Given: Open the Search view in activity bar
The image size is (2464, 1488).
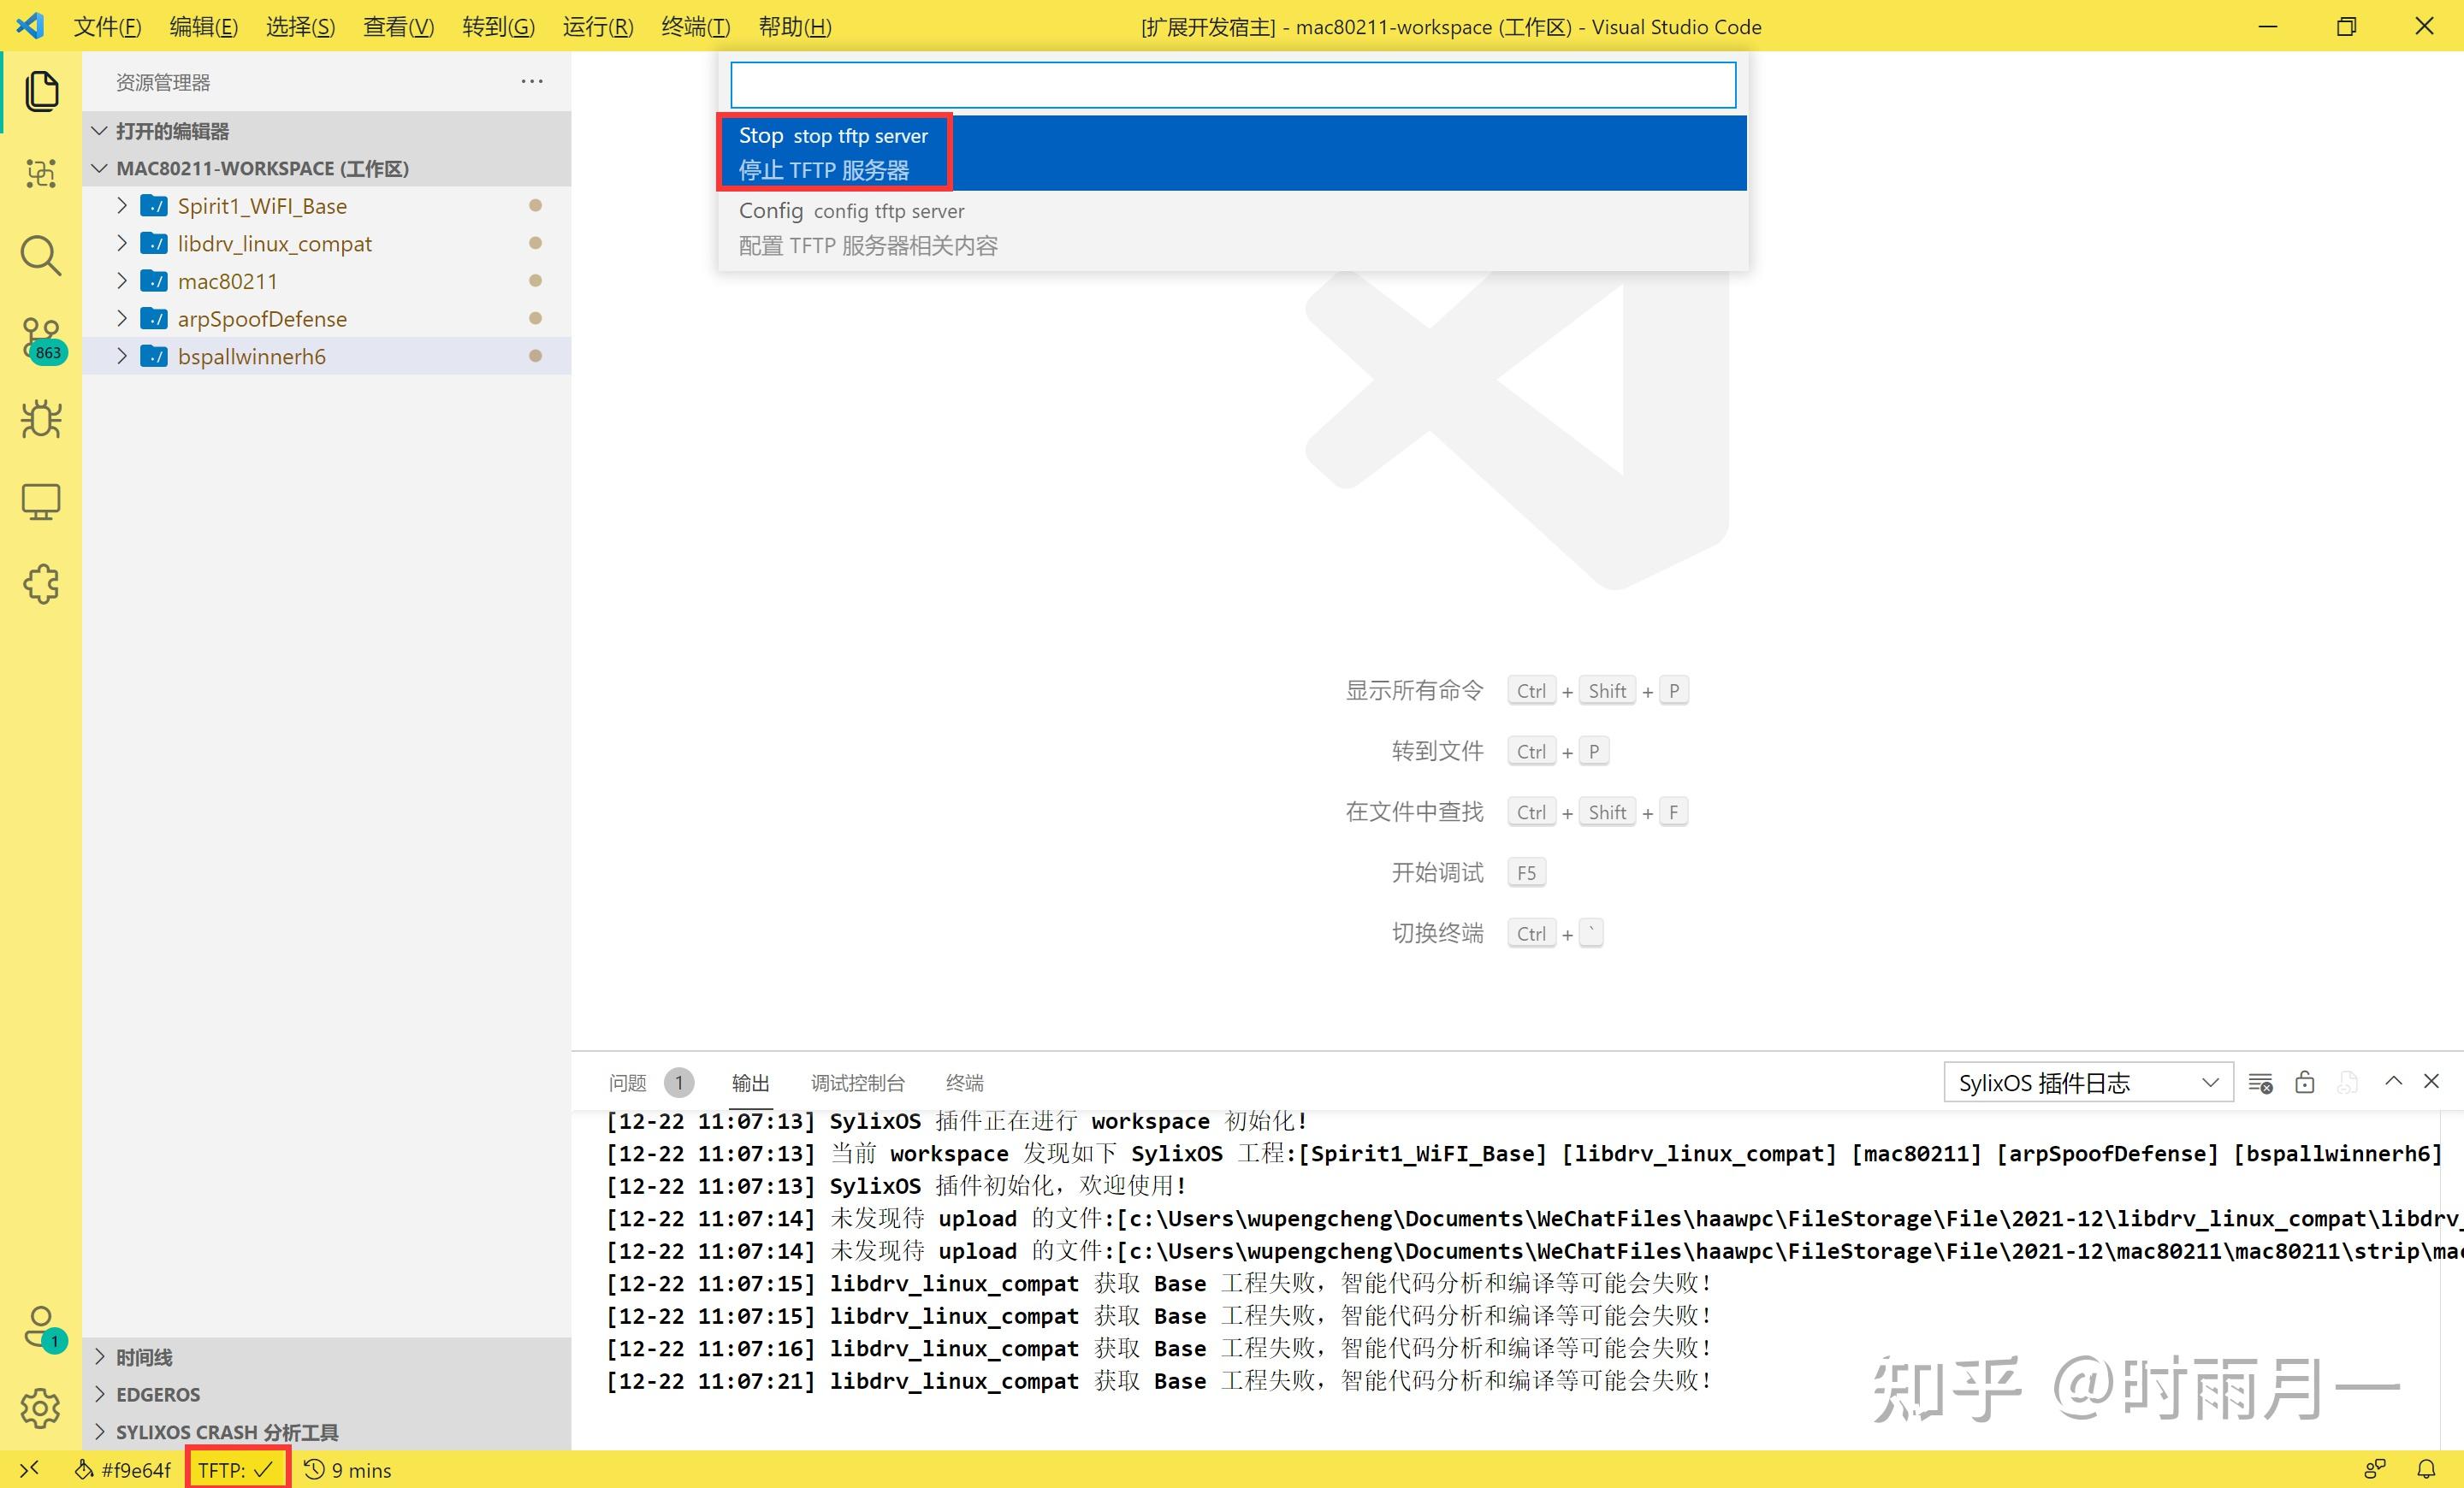Looking at the screenshot, I should coord(41,256).
